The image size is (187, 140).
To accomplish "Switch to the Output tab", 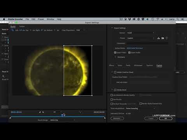I will click(x=22, y=26).
